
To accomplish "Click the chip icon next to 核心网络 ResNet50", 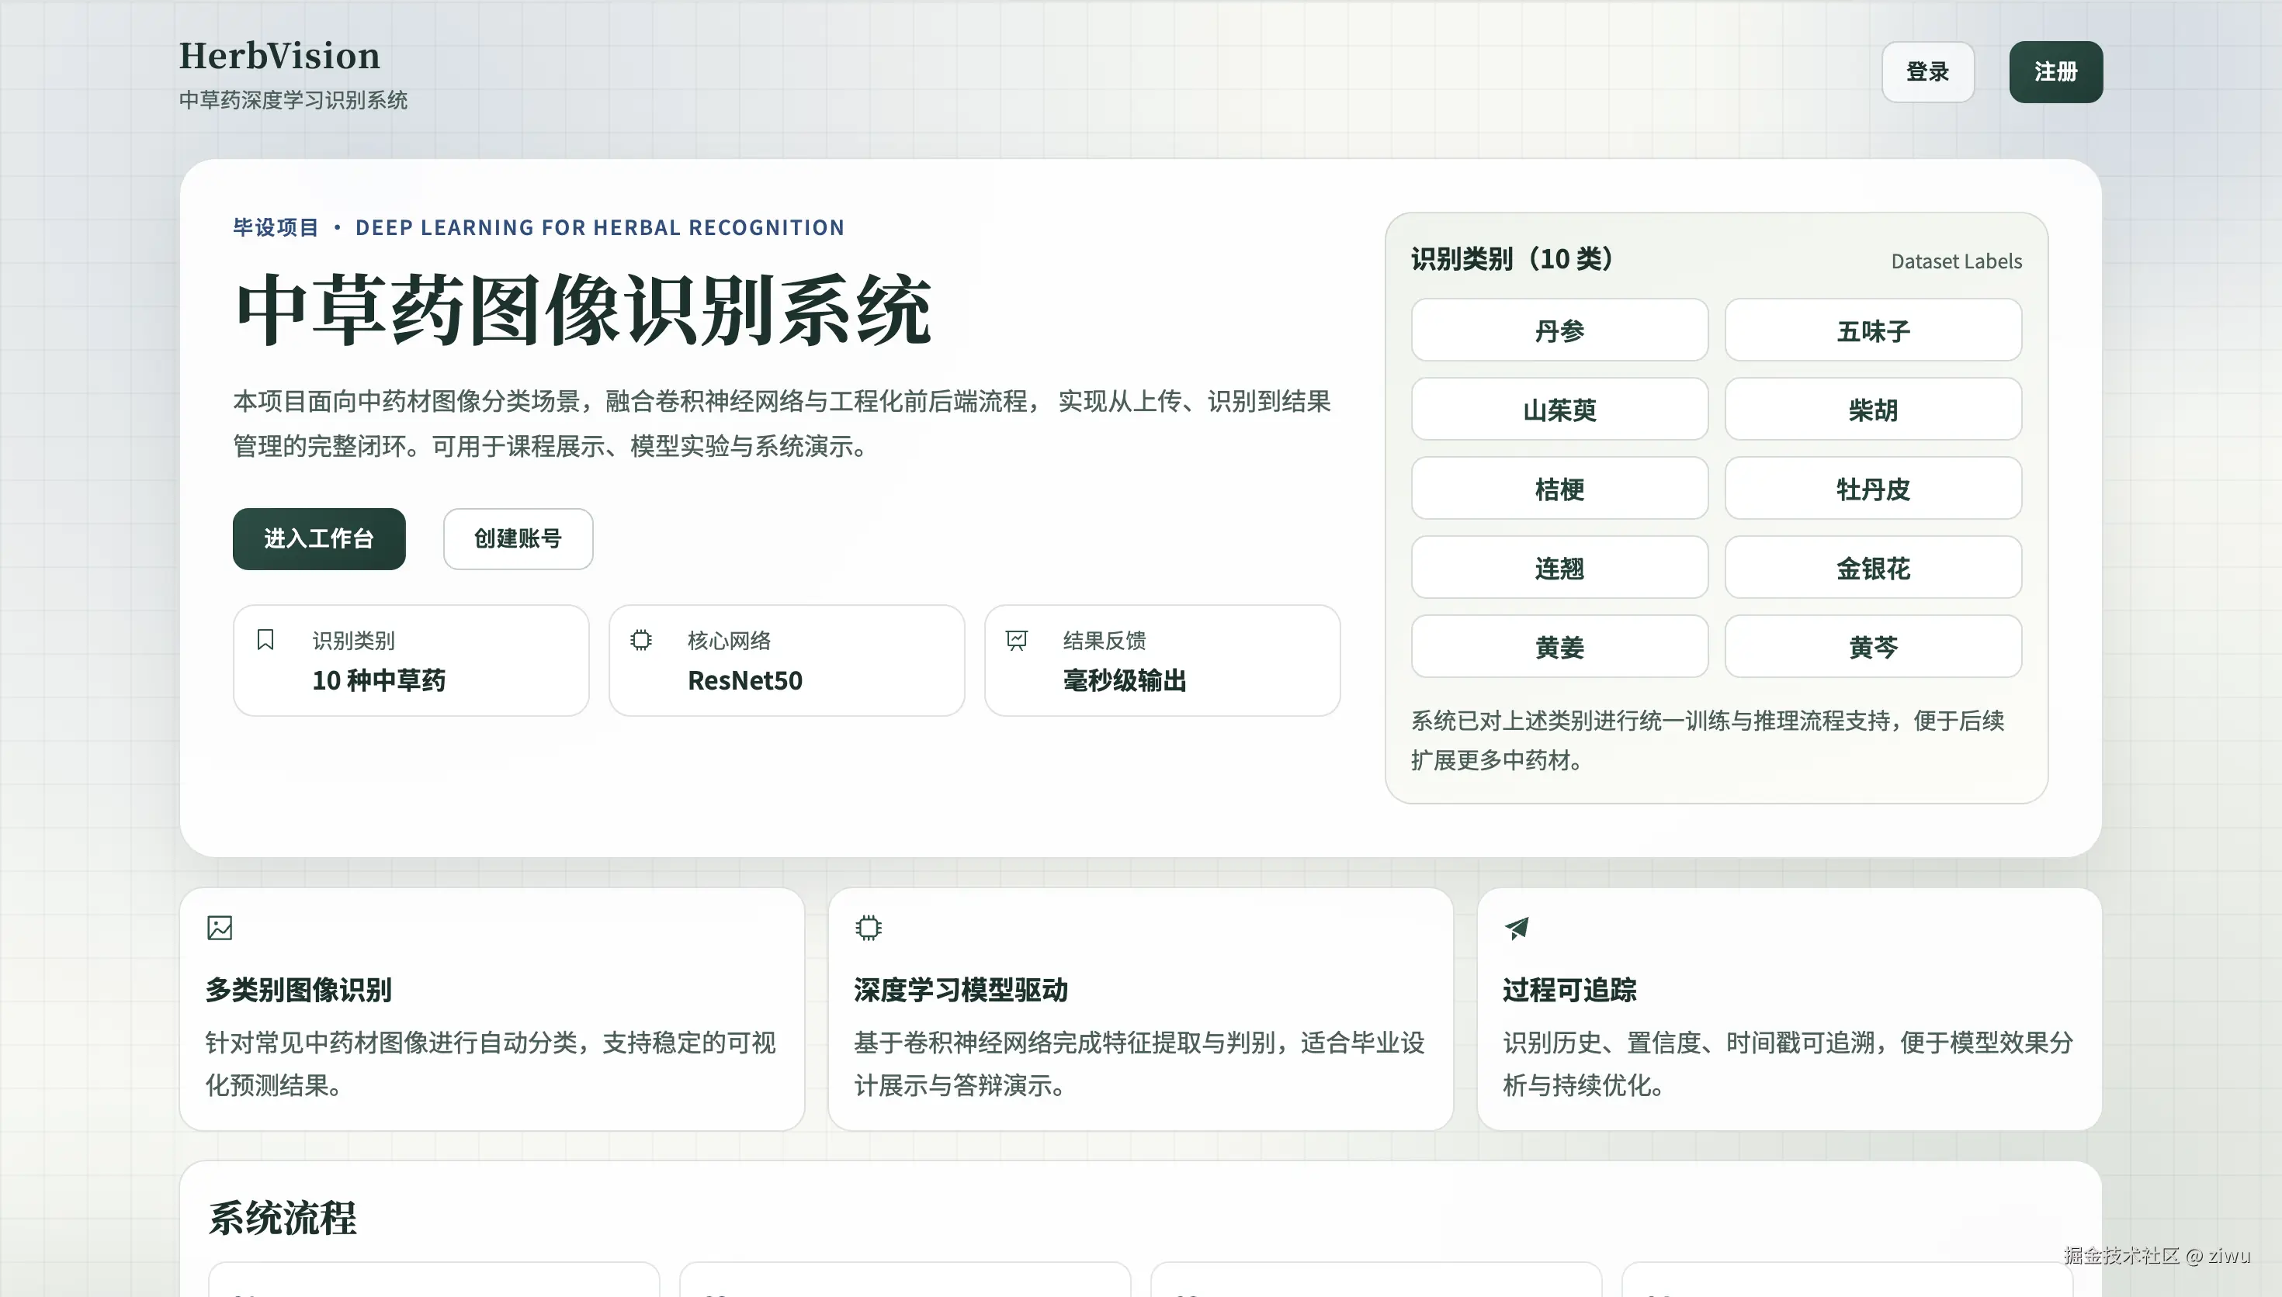I will click(x=640, y=638).
